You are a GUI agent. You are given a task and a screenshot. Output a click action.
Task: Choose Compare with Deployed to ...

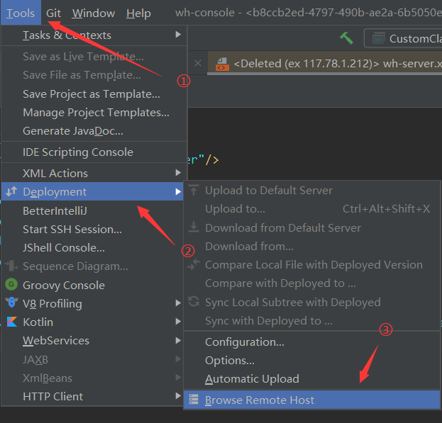(280, 283)
